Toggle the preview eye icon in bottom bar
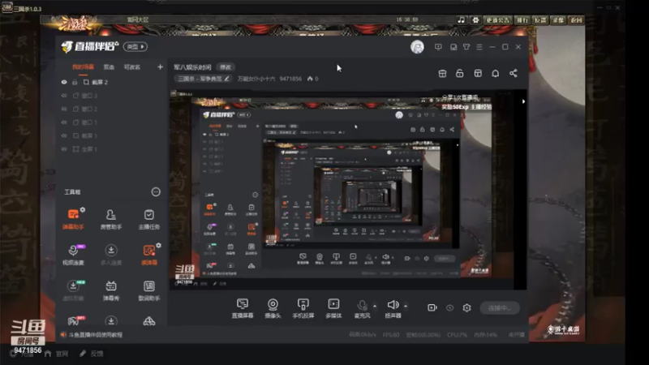 tap(450, 307)
